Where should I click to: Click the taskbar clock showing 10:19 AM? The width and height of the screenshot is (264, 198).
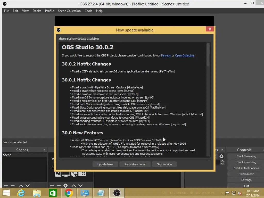coord(253,193)
